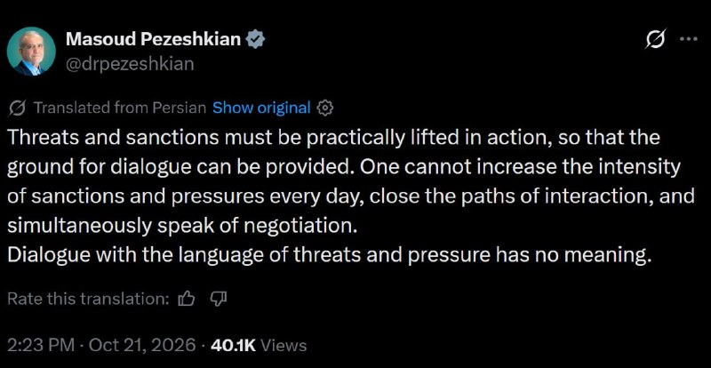
Task: Open the three-dot More options menu
Action: tap(688, 39)
